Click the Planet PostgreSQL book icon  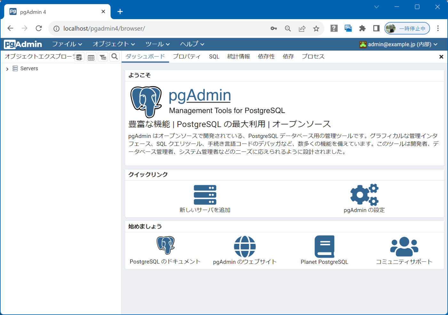click(324, 246)
